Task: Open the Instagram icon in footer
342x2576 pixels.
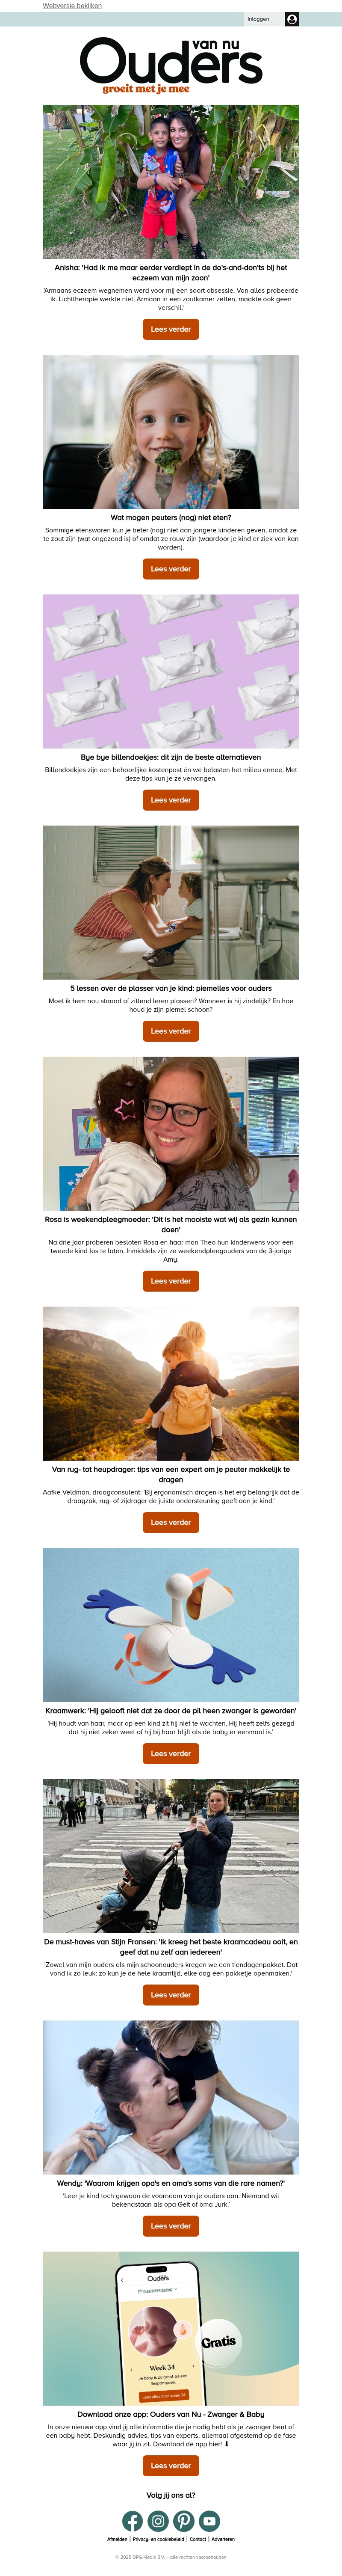Action: pyautogui.click(x=158, y=2521)
